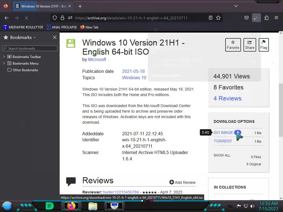The height and width of the screenshot is (212, 283).
Task: Click the page vertical scrollbar
Action: 281,110
